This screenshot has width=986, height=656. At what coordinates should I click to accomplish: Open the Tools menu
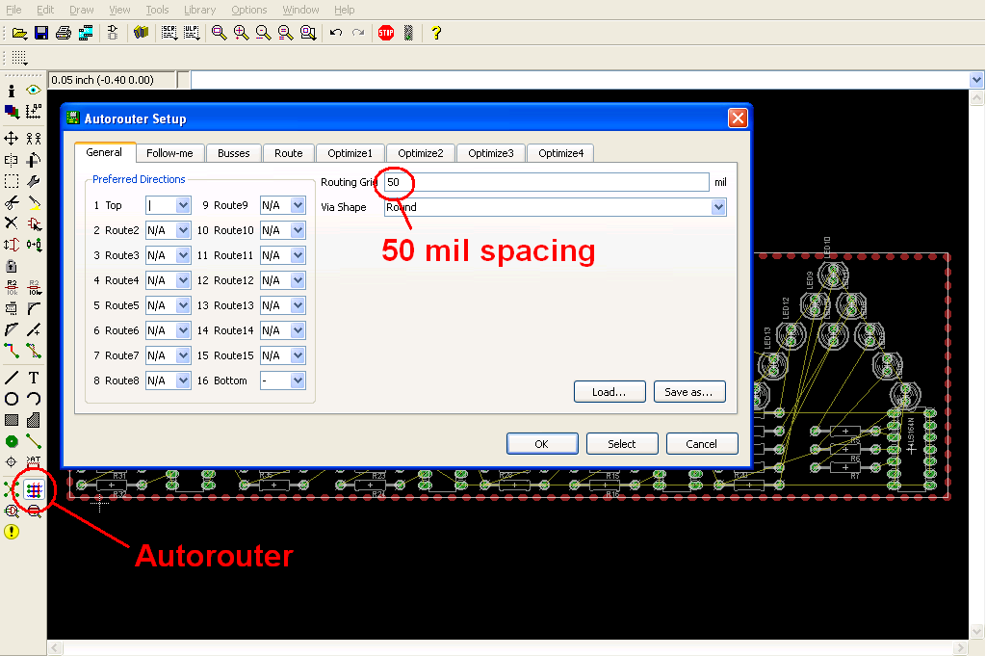click(157, 10)
